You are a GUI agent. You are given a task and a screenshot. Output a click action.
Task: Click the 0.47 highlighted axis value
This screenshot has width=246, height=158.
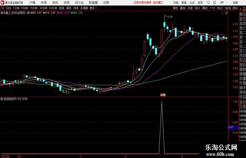point(233,127)
